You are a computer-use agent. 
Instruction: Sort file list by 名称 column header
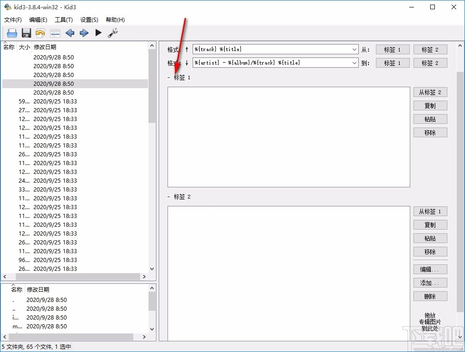[x=9, y=47]
